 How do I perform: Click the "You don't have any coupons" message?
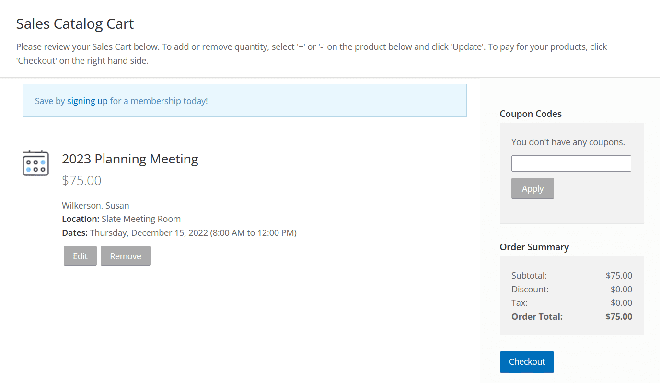coord(568,142)
